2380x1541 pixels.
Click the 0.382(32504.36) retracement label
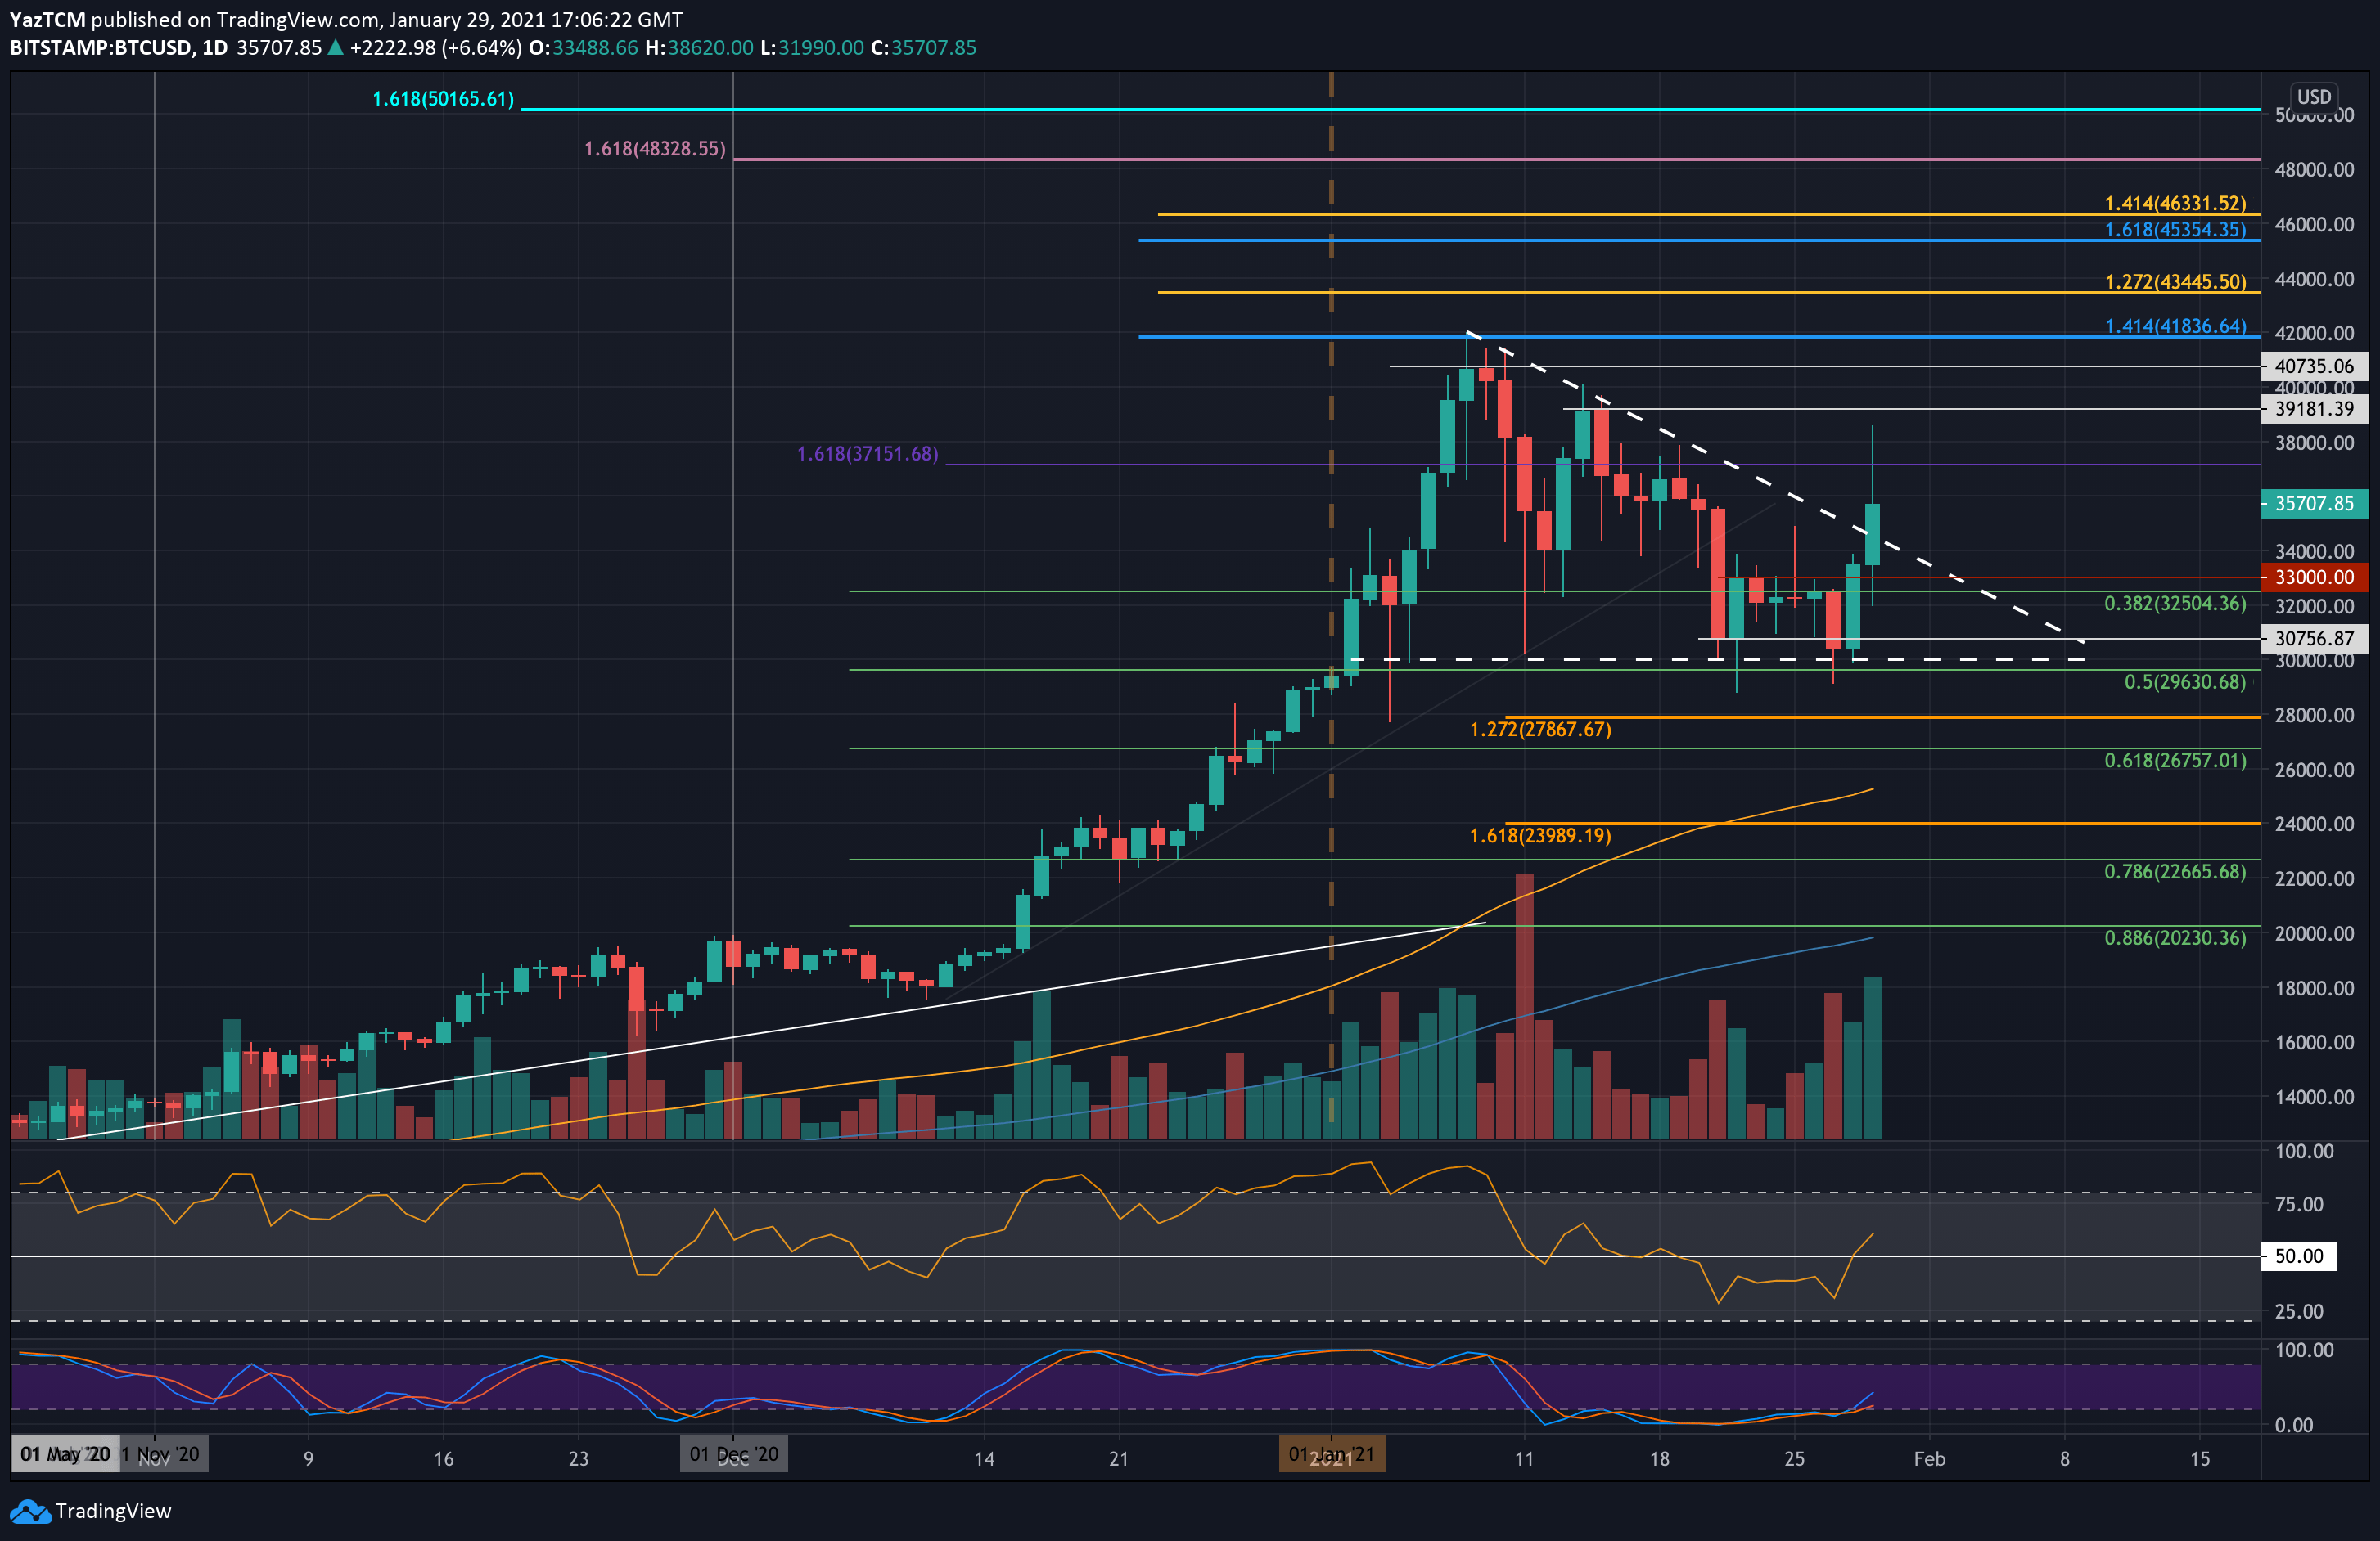(2175, 604)
